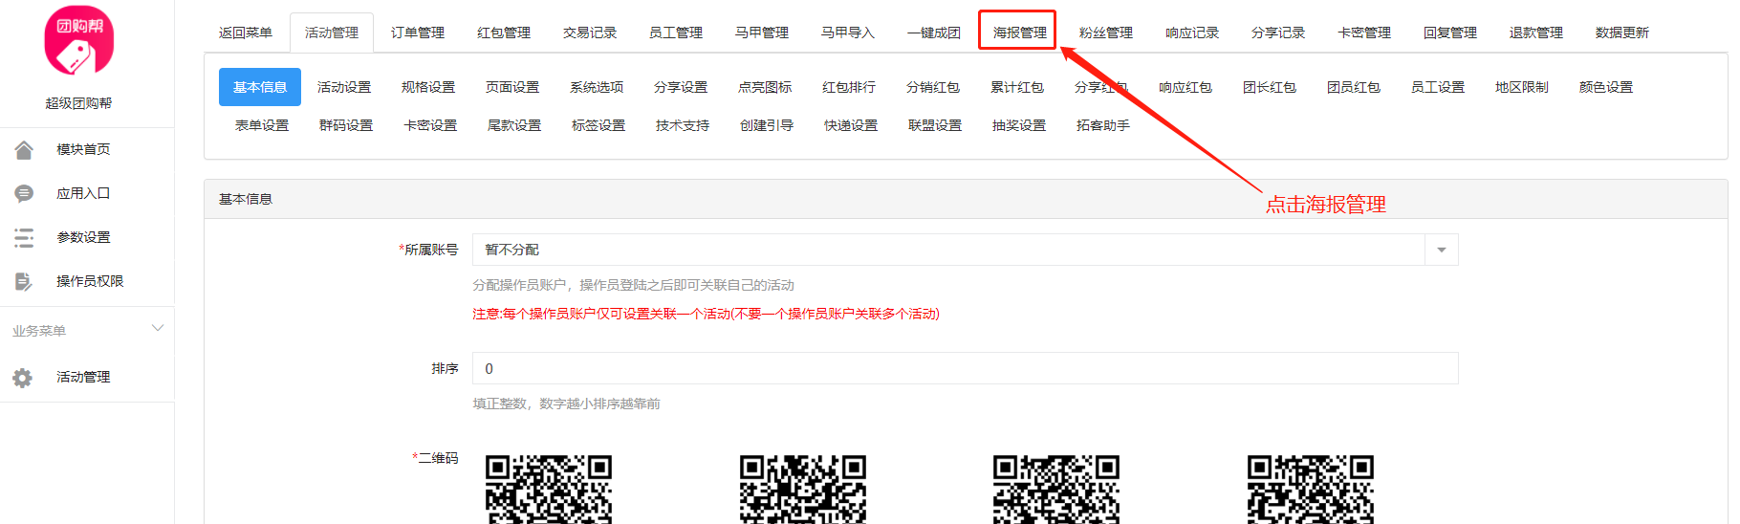Click the gear icon beside 活动管理
Screen dimensions: 1740x524
(x=23, y=378)
